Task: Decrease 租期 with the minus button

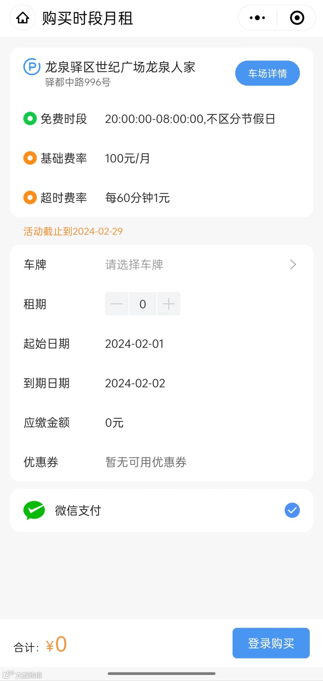Action: (117, 304)
